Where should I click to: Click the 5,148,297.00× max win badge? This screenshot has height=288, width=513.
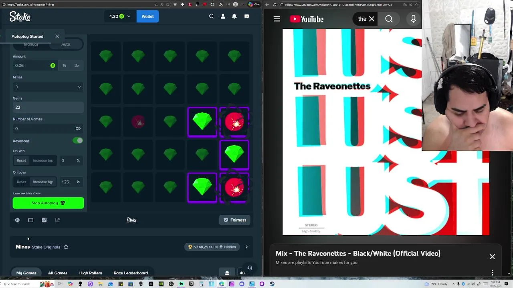point(212,247)
